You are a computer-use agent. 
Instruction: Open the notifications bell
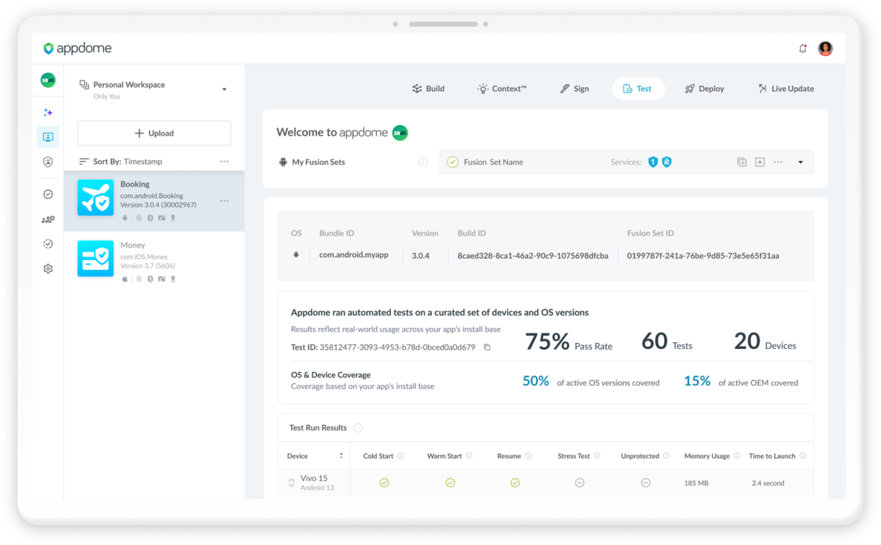click(803, 48)
